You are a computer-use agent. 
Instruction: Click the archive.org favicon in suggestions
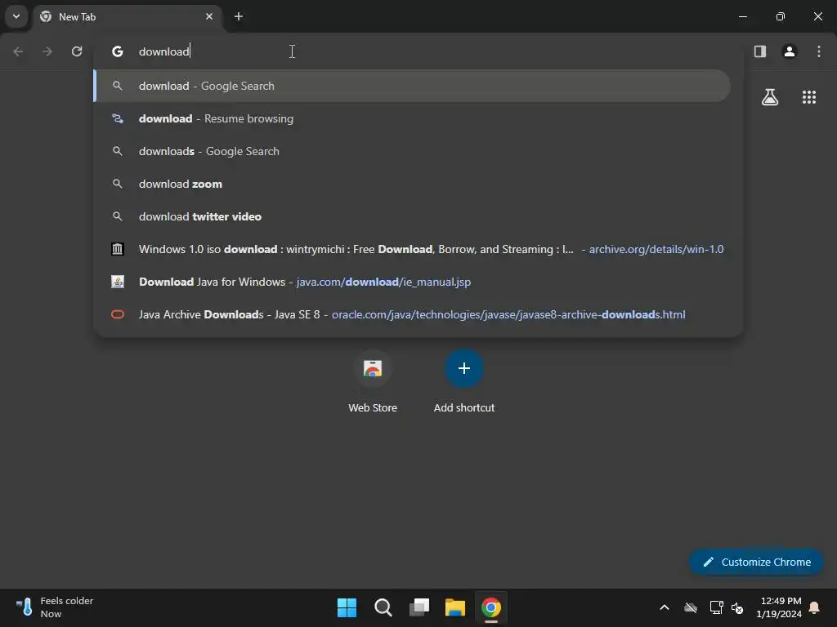118,249
